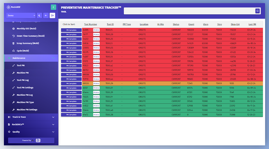Open the Demo dropdown selector

click(21, 15)
